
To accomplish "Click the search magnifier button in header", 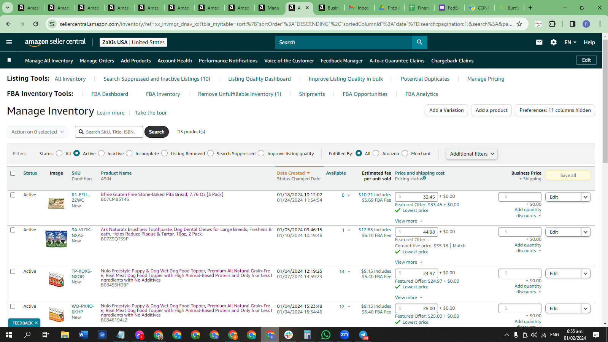I will [x=419, y=42].
